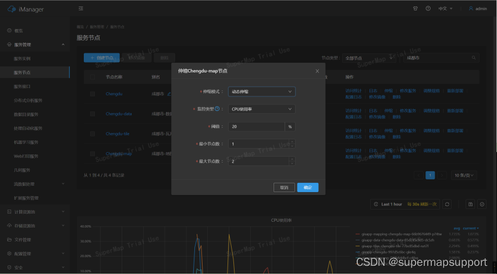Select the Chengdu-data row checkbox

93,114
